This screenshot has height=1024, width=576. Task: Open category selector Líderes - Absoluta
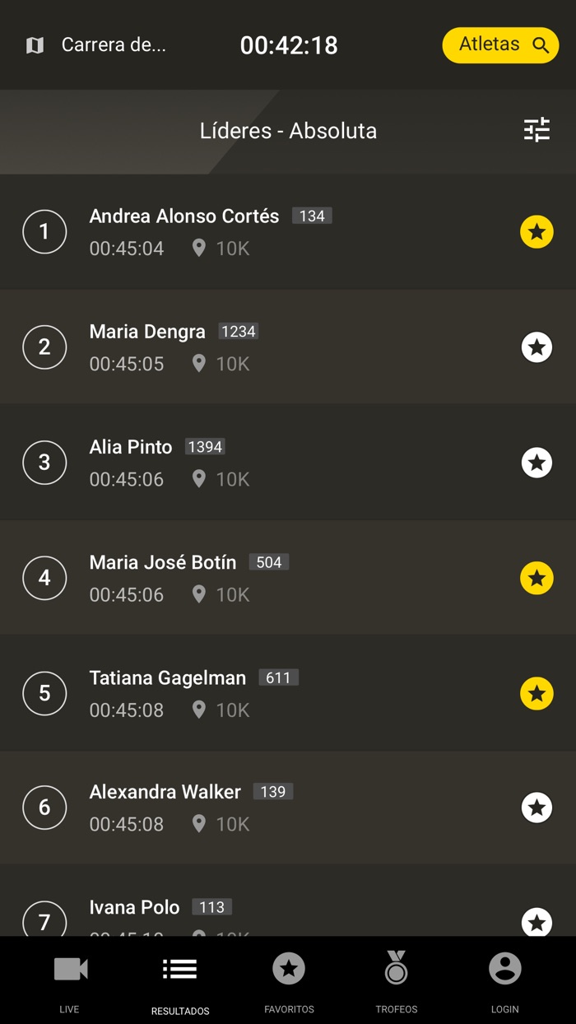point(289,130)
